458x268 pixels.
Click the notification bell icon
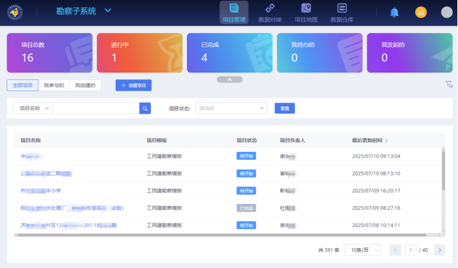point(395,12)
